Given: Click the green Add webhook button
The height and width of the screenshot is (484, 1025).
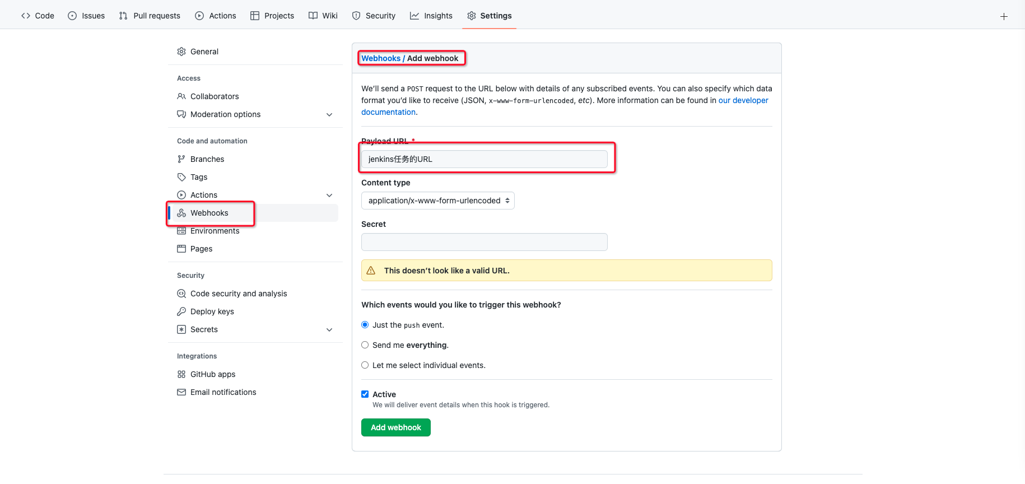Looking at the screenshot, I should (396, 427).
